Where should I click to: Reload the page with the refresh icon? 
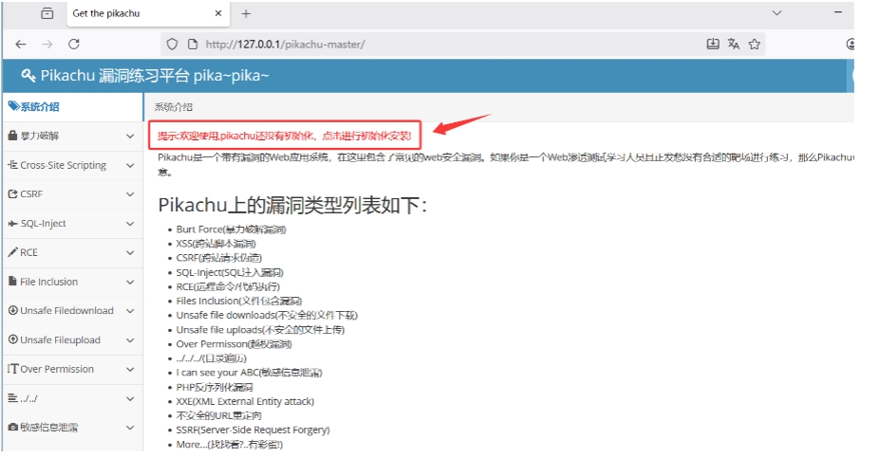pos(73,45)
